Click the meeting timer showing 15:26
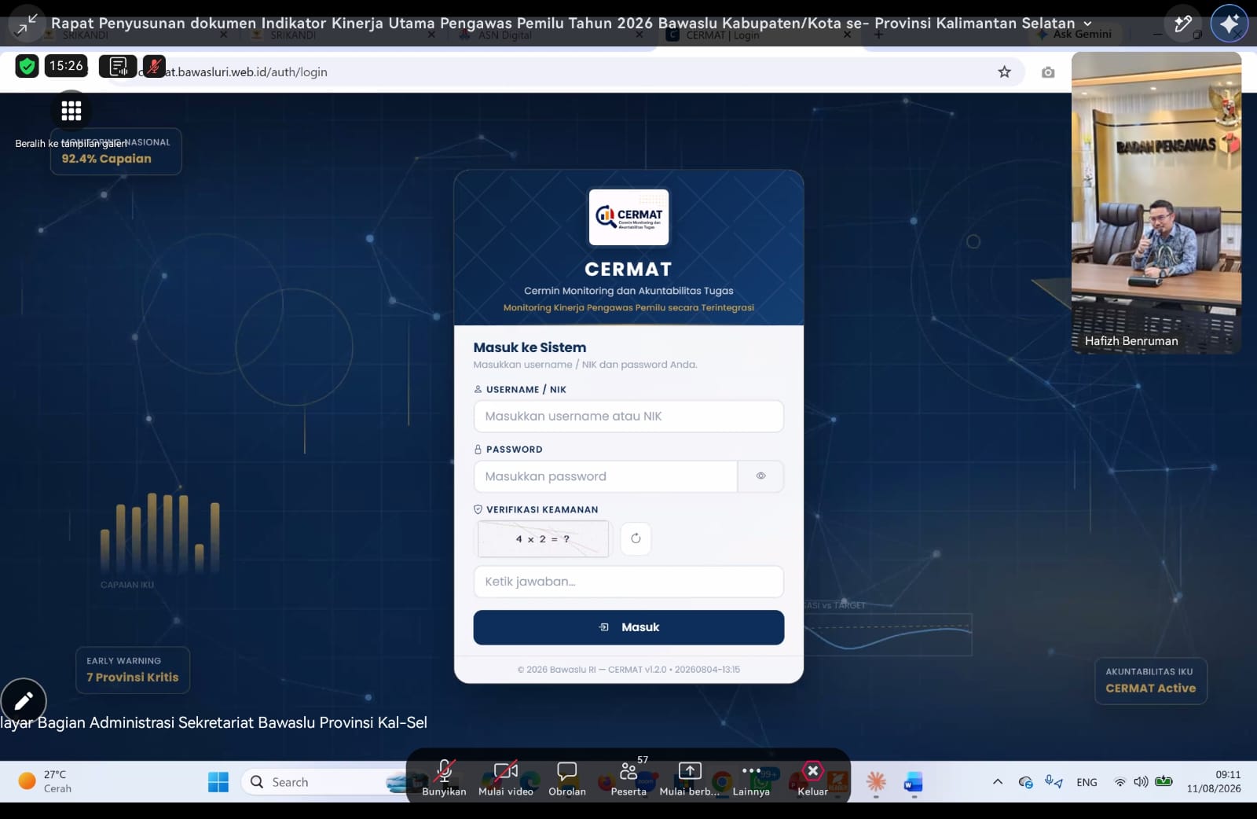 (66, 66)
